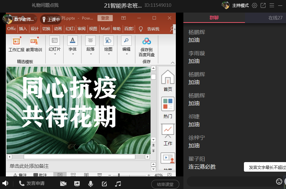Toggle the 批注 comments button in the status bar
Viewport: 286px width, 189px height.
click(x=40, y=175)
